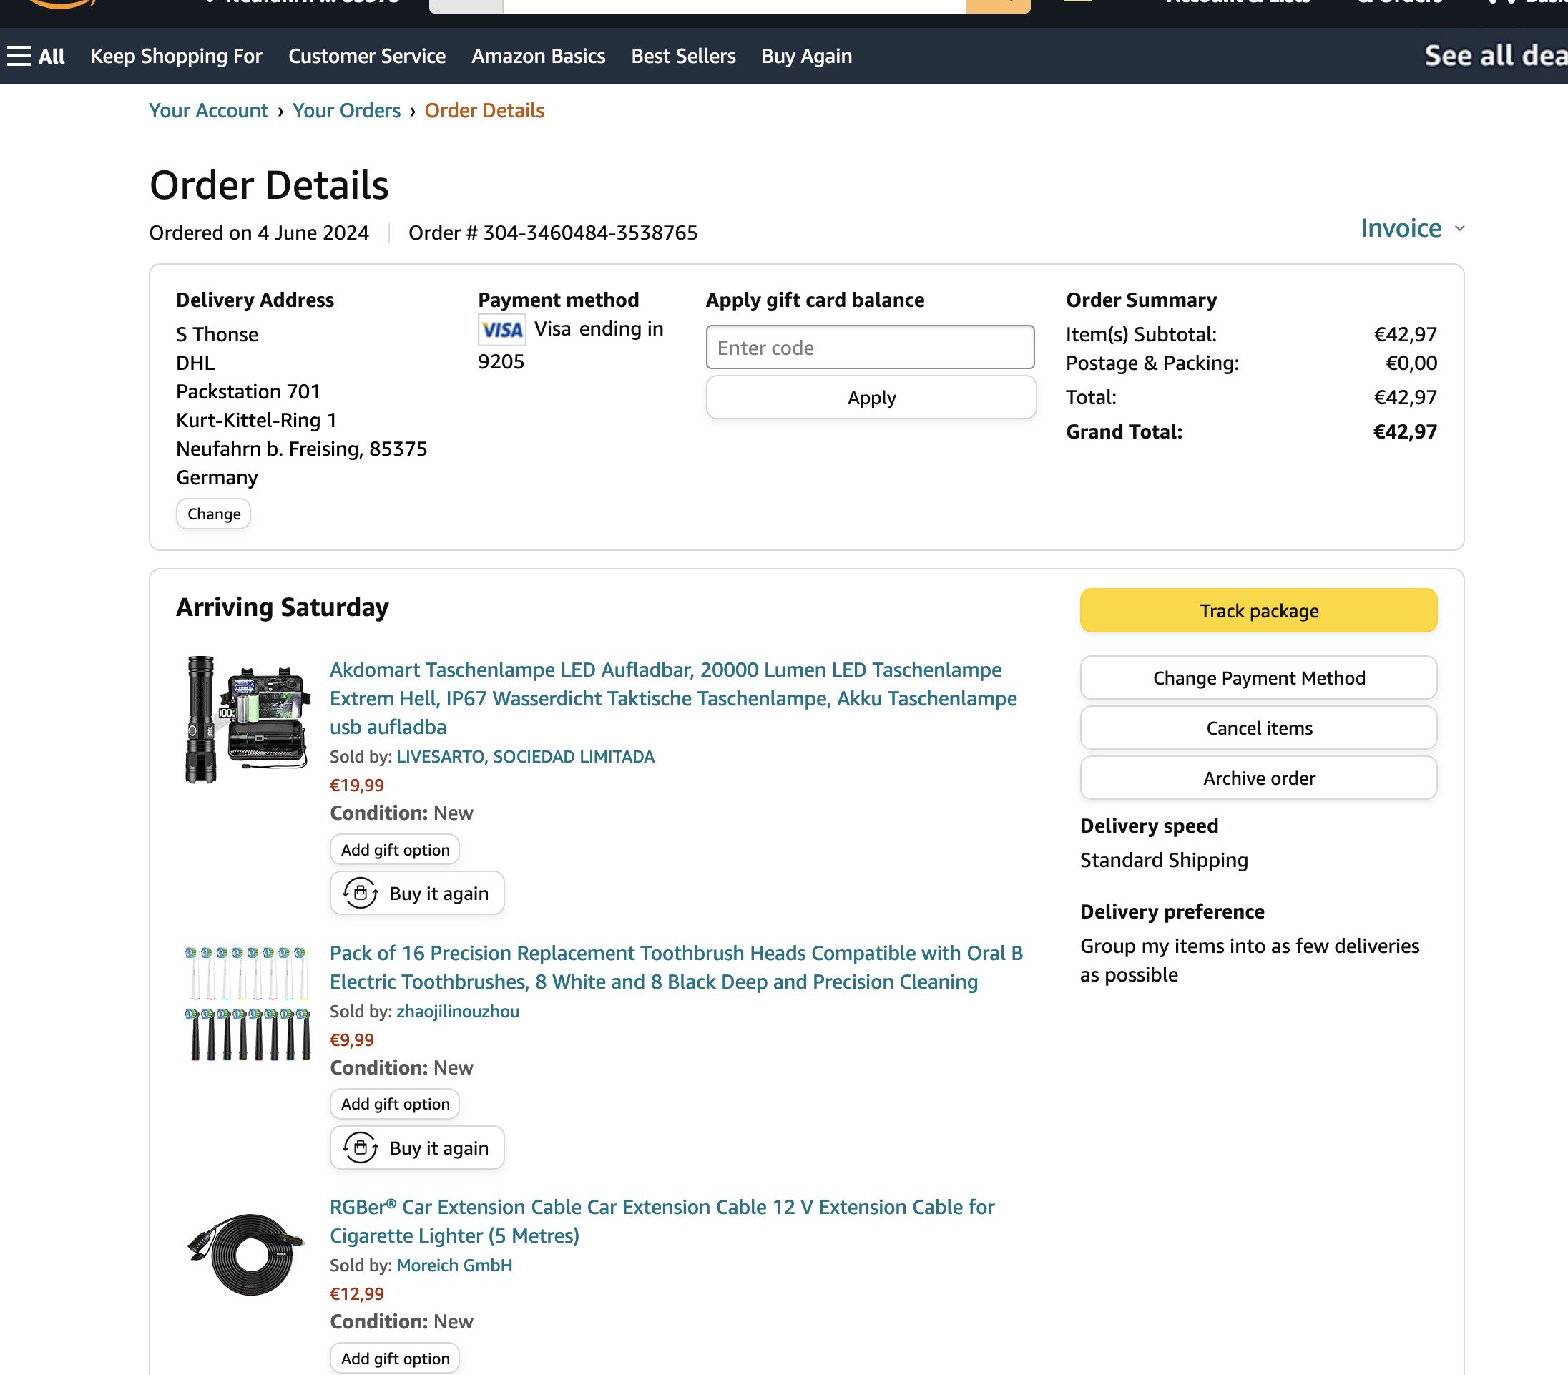Open the toothbrush heads product image

(247, 1004)
